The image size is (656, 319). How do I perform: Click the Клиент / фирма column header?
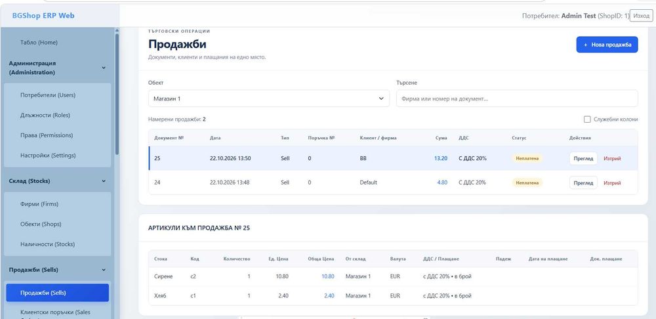378,138
